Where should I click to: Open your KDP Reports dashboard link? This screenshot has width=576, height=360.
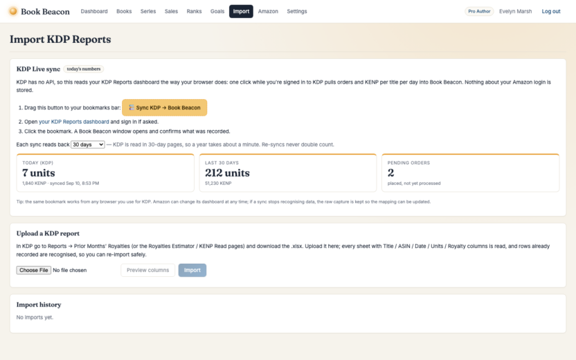(74, 122)
